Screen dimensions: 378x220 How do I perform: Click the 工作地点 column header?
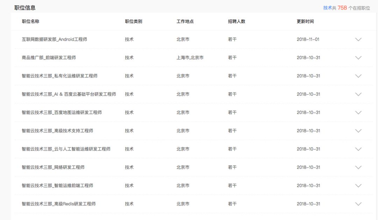(x=185, y=21)
